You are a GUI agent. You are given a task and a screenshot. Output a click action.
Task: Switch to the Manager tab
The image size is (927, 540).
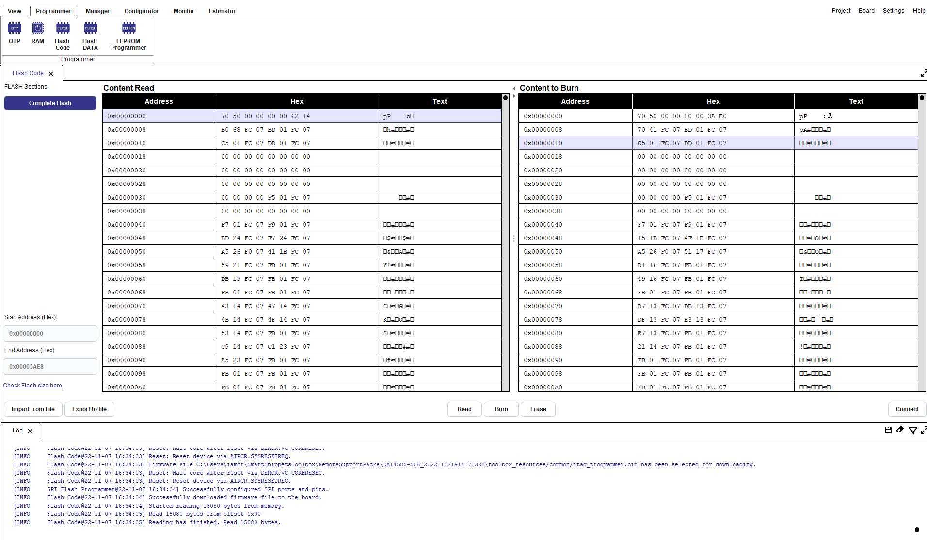(x=98, y=11)
